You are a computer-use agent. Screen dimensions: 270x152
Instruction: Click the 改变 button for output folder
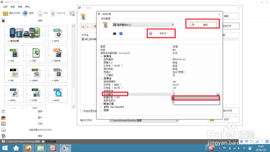tap(224, 119)
